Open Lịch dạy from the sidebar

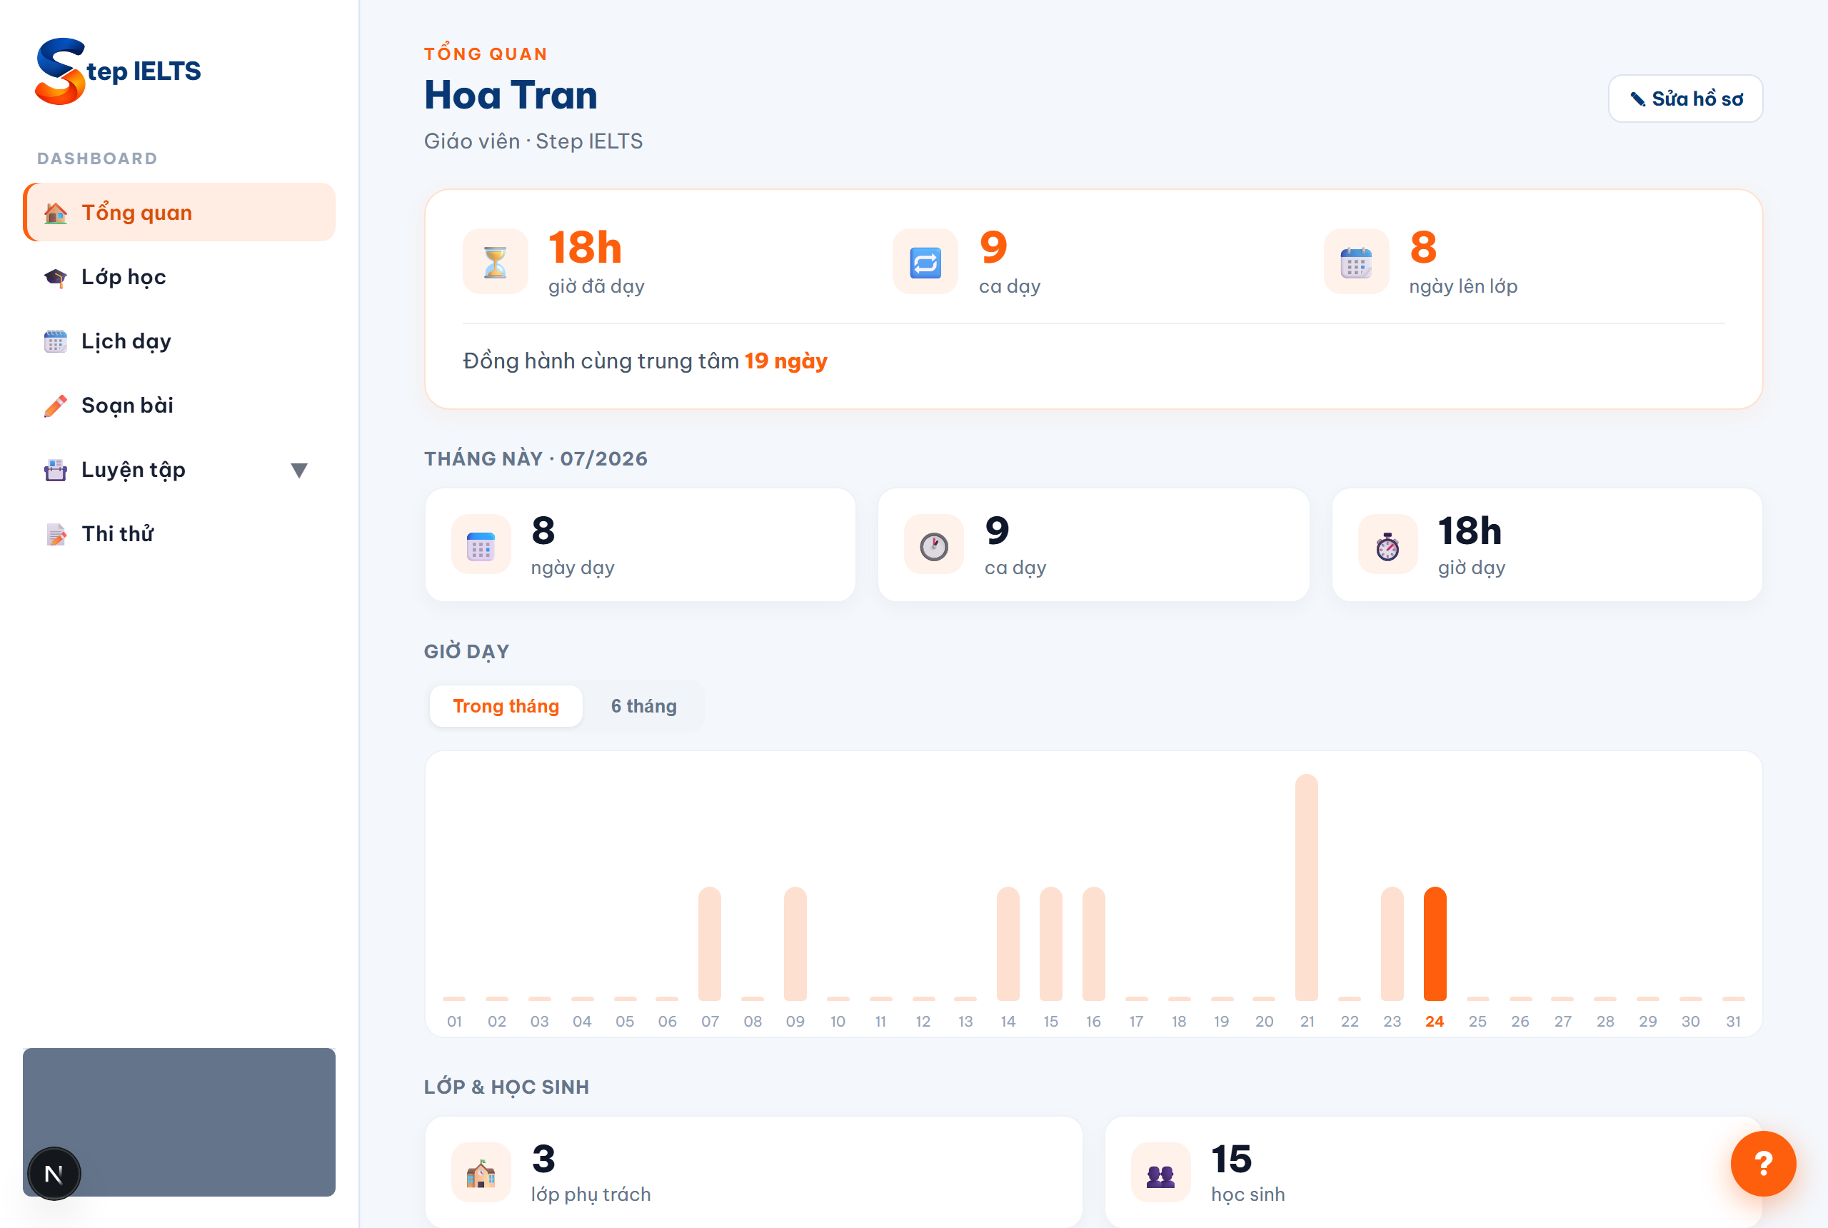[x=179, y=341]
